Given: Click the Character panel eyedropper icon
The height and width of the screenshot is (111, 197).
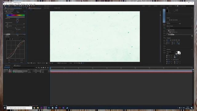Looking at the screenshot, I should 176,52.
